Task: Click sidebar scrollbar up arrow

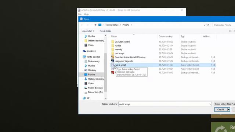Action: pos(105,36)
